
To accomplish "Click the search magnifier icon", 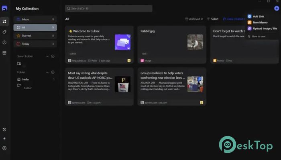I will 69,8.
